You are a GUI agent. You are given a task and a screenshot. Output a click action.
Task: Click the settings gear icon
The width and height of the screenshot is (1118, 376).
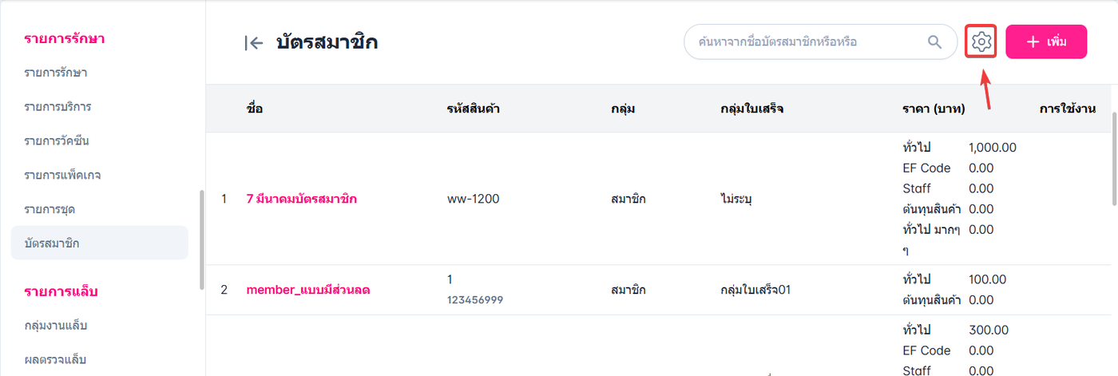pyautogui.click(x=981, y=42)
